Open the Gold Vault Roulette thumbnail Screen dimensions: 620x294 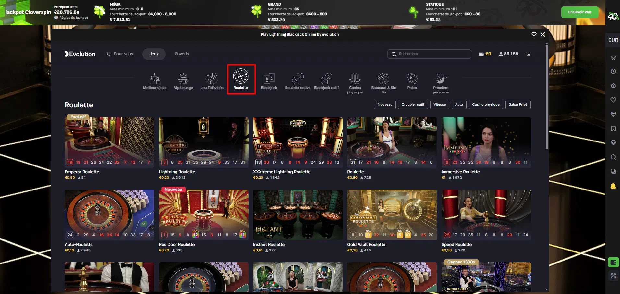392,215
